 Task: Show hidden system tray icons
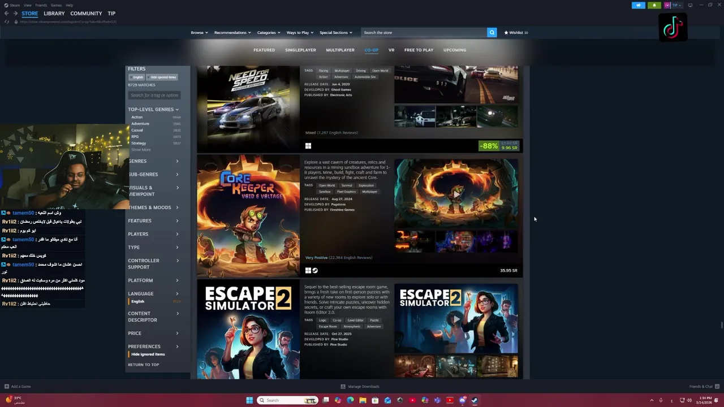point(652,400)
